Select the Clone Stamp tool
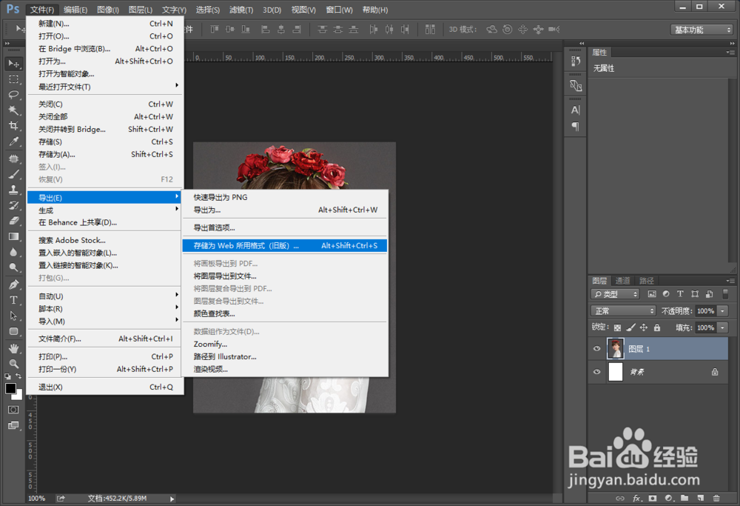This screenshot has height=506, width=740. pyautogui.click(x=13, y=190)
